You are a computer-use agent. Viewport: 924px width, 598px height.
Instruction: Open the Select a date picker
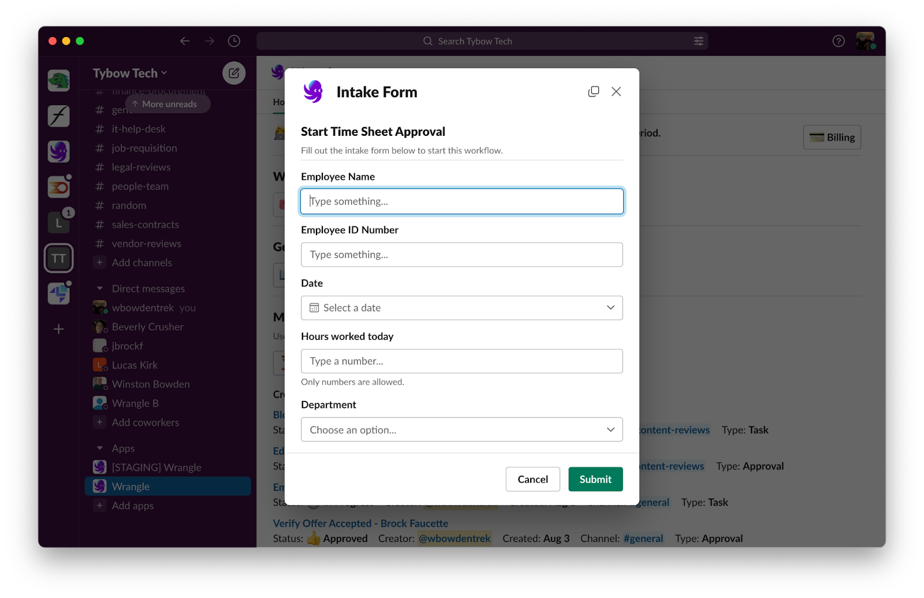pos(461,308)
